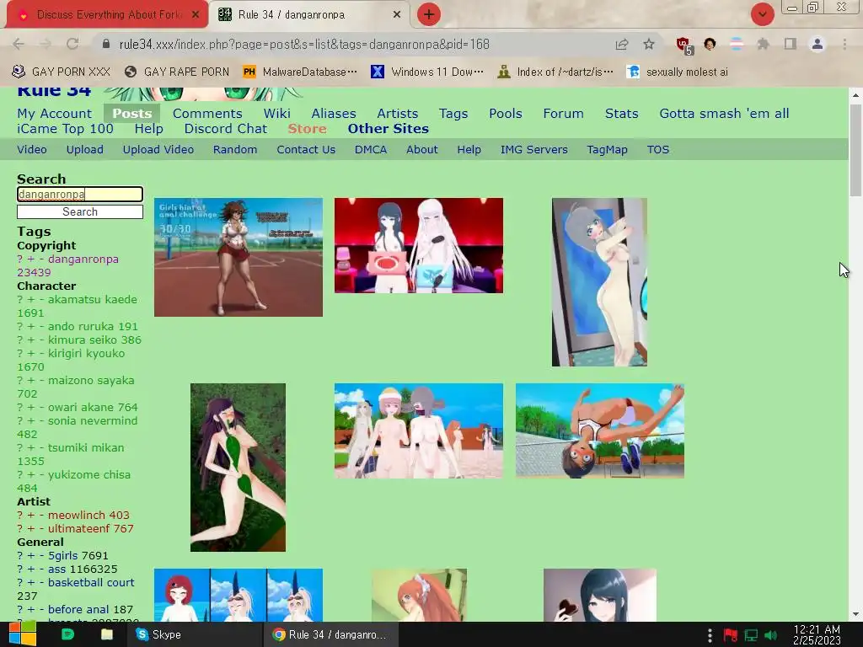Image resolution: width=863 pixels, height=647 pixels.
Task: Open the Other Sites link
Action: pyautogui.click(x=388, y=129)
